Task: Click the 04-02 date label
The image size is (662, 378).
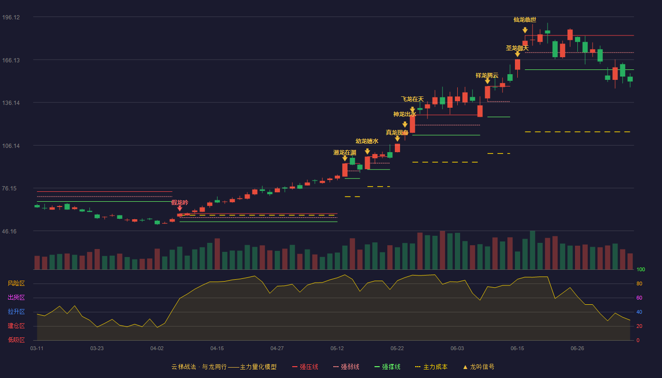Action: (157, 348)
